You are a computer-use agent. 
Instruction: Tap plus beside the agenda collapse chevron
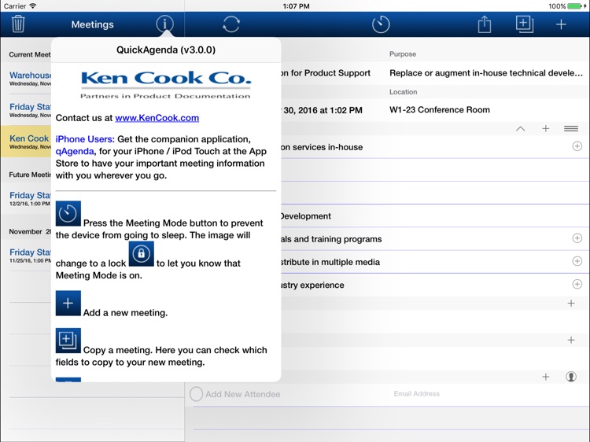546,129
